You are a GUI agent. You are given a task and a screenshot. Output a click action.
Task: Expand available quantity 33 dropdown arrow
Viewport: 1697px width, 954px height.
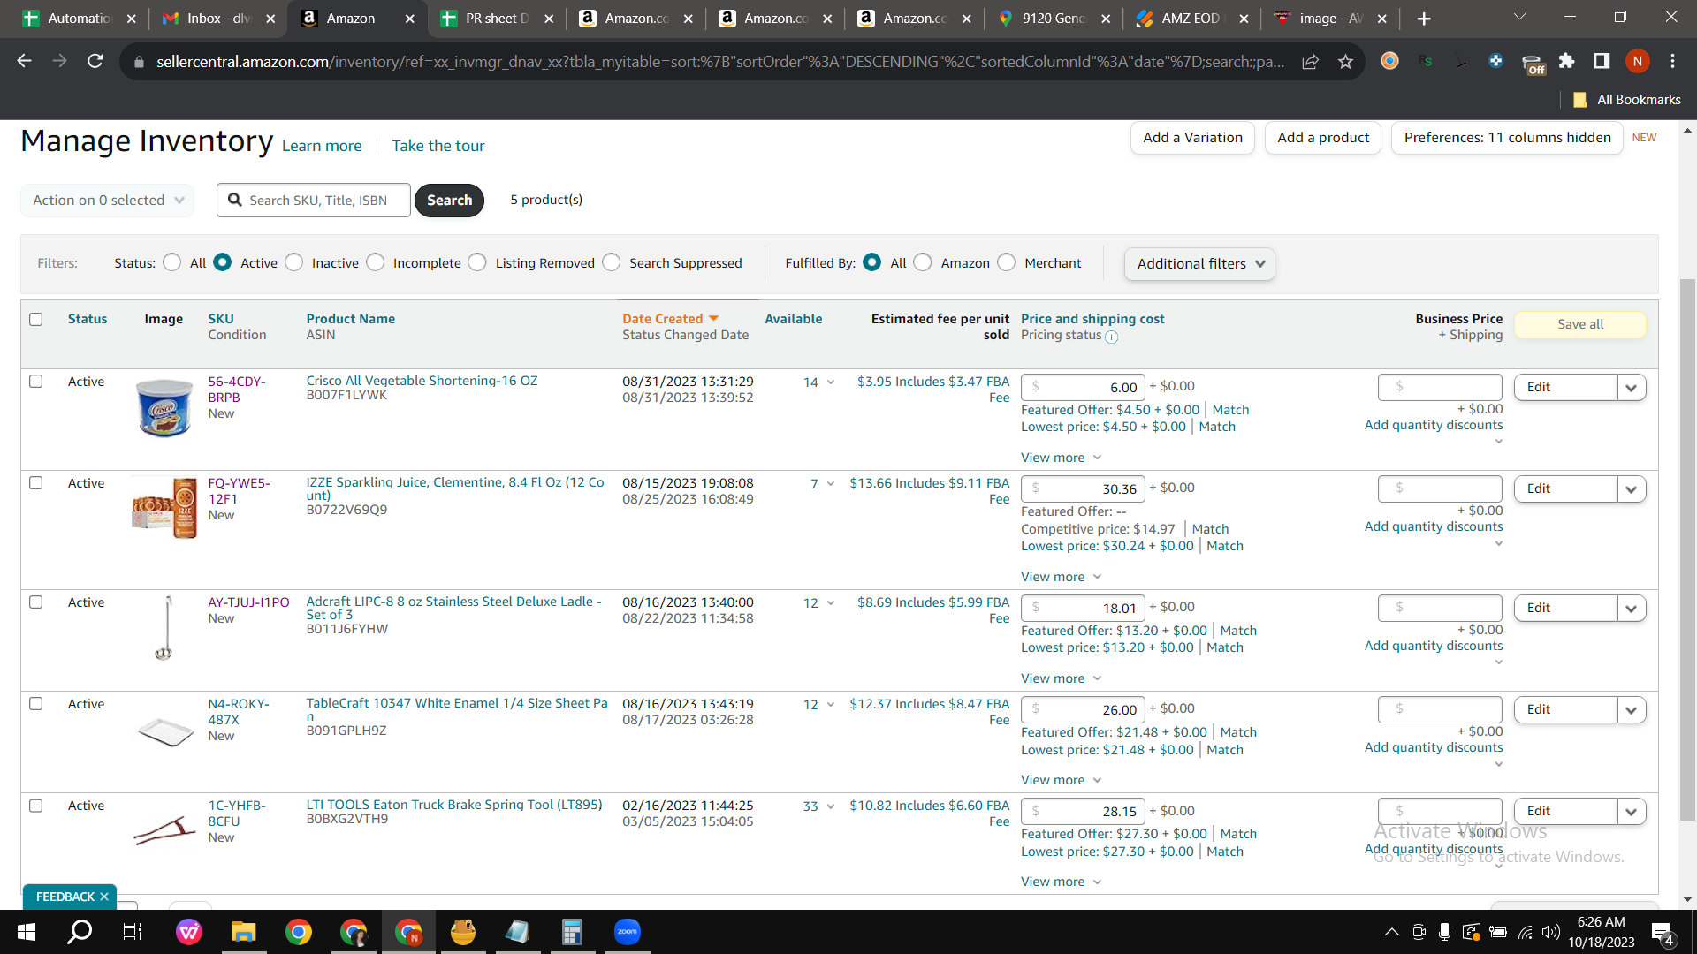[831, 806]
